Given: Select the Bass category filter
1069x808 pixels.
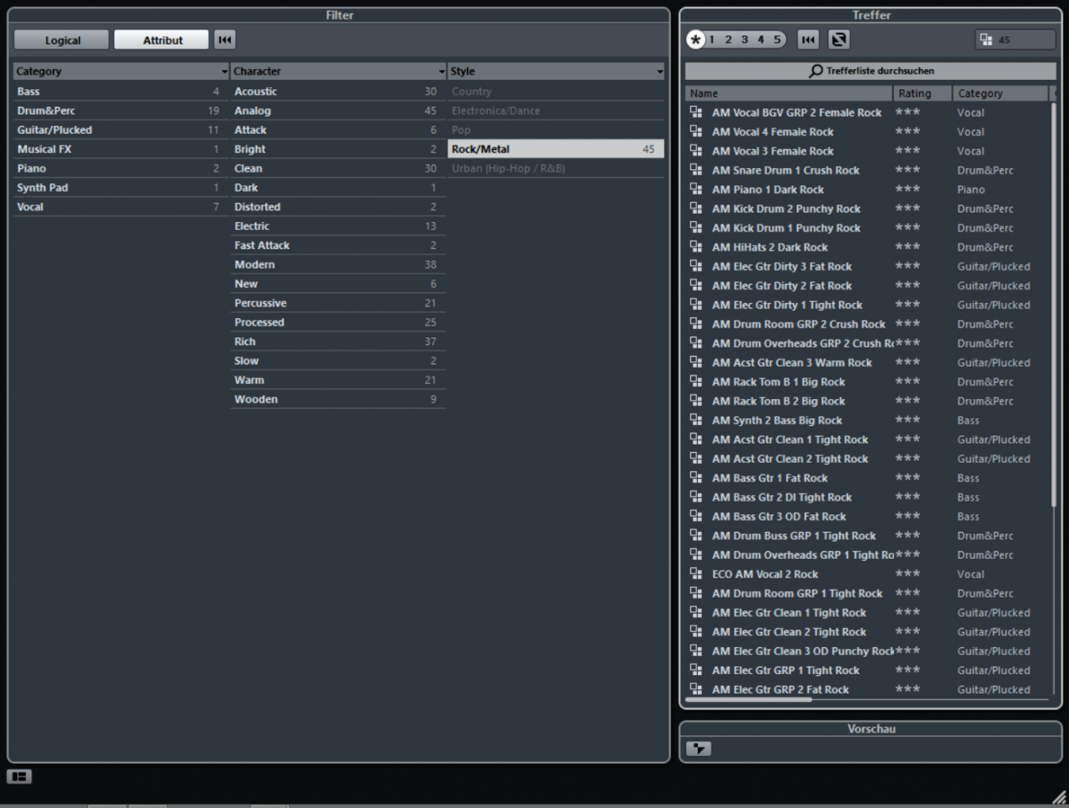Looking at the screenshot, I should pos(120,91).
